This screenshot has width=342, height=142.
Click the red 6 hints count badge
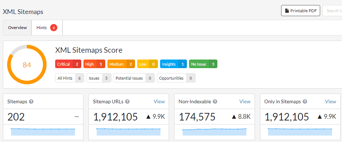(x=54, y=28)
